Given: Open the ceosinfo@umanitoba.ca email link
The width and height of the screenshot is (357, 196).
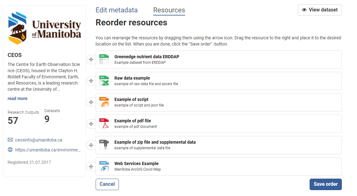Looking at the screenshot, I should click(38, 140).
